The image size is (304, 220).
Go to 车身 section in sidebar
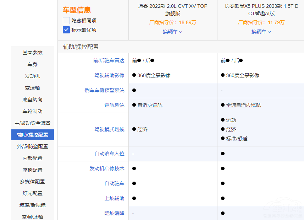(33, 64)
